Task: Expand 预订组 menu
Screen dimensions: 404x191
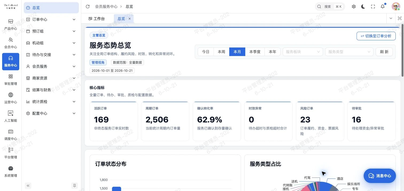Action: [x=51, y=31]
